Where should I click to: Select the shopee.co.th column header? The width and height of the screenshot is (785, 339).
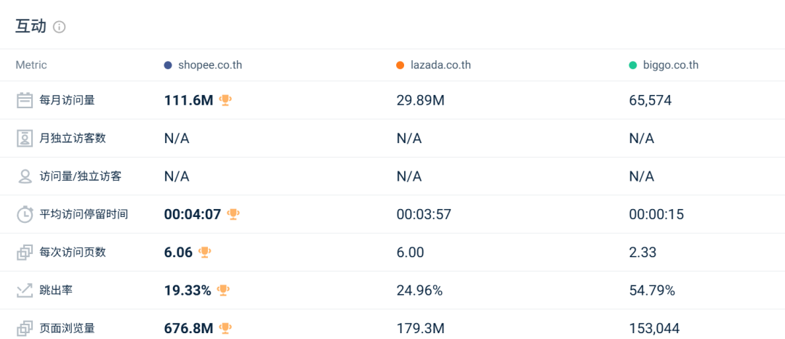tap(210, 65)
